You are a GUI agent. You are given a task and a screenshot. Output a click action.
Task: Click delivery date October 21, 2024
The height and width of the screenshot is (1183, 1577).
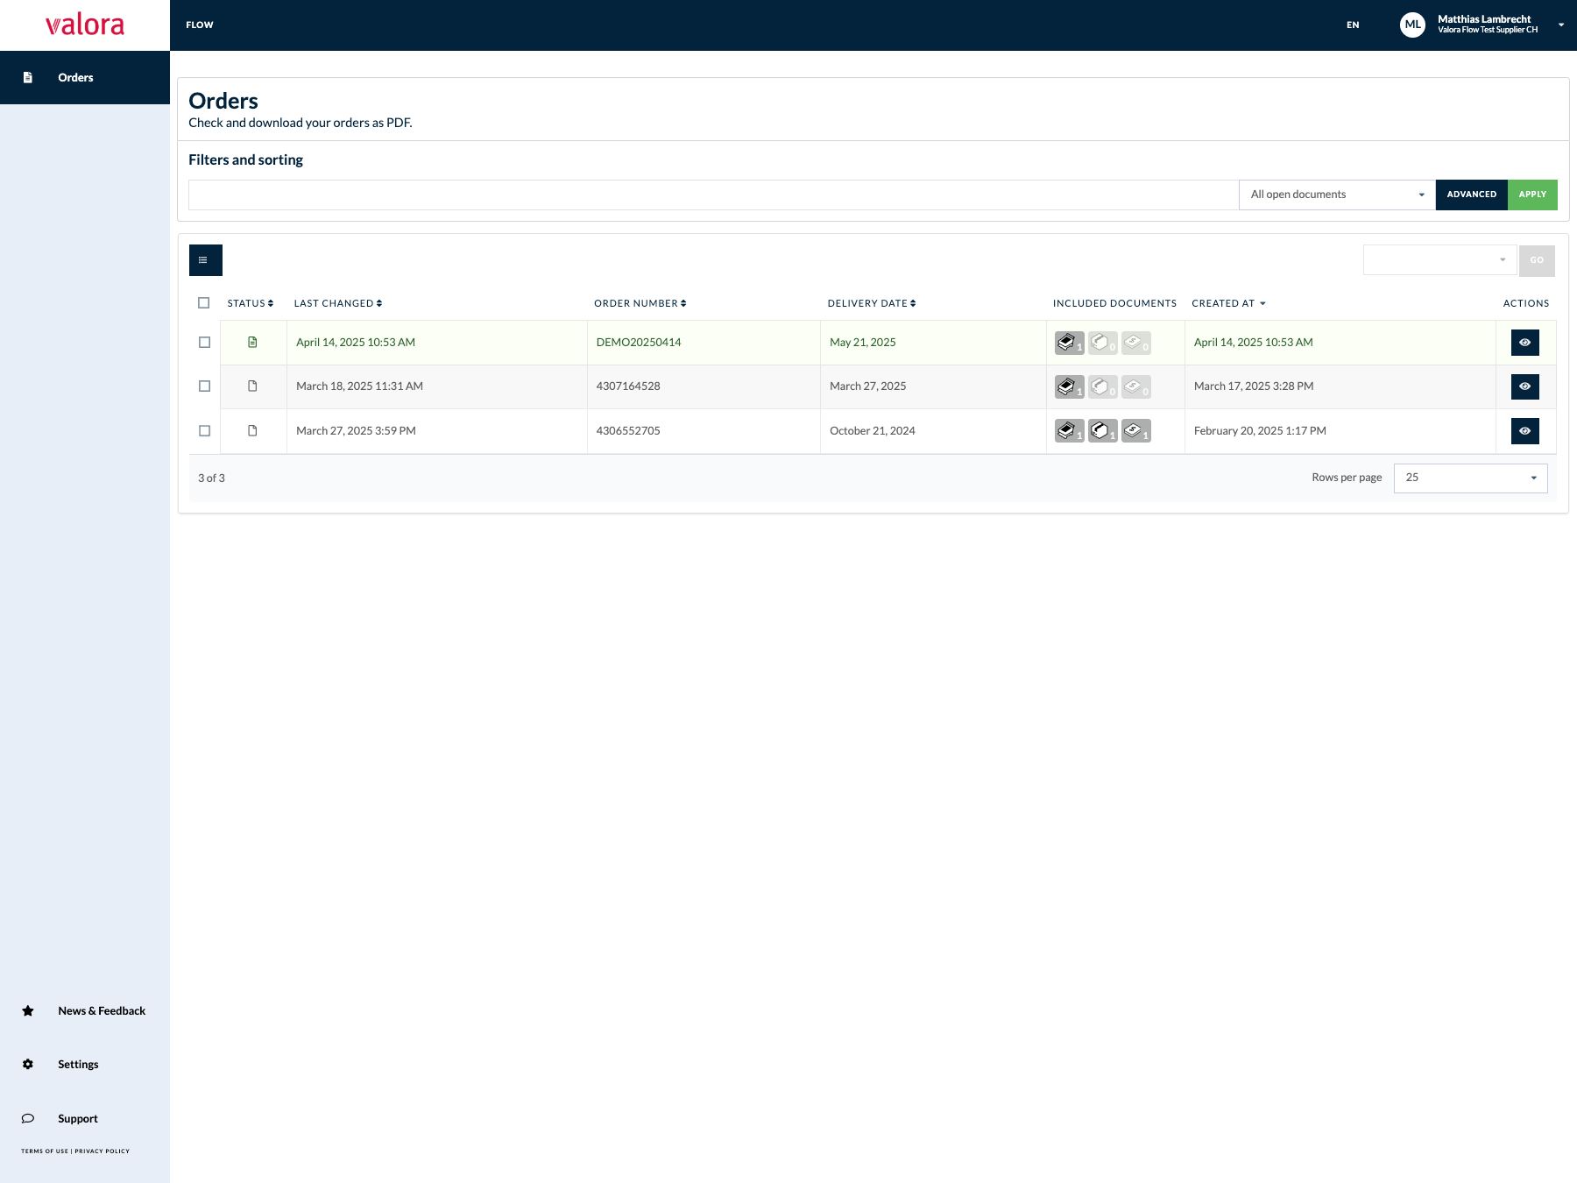(x=873, y=431)
